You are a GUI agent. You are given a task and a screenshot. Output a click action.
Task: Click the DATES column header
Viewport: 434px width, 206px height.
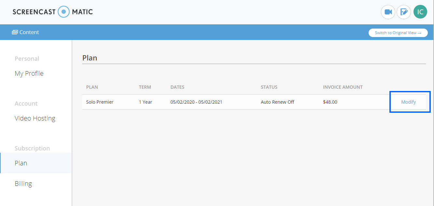(x=177, y=87)
